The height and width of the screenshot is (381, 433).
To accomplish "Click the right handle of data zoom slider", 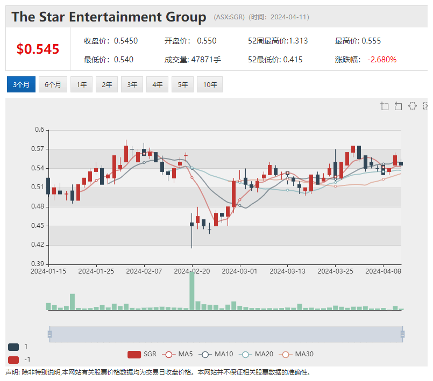I will point(403,334).
